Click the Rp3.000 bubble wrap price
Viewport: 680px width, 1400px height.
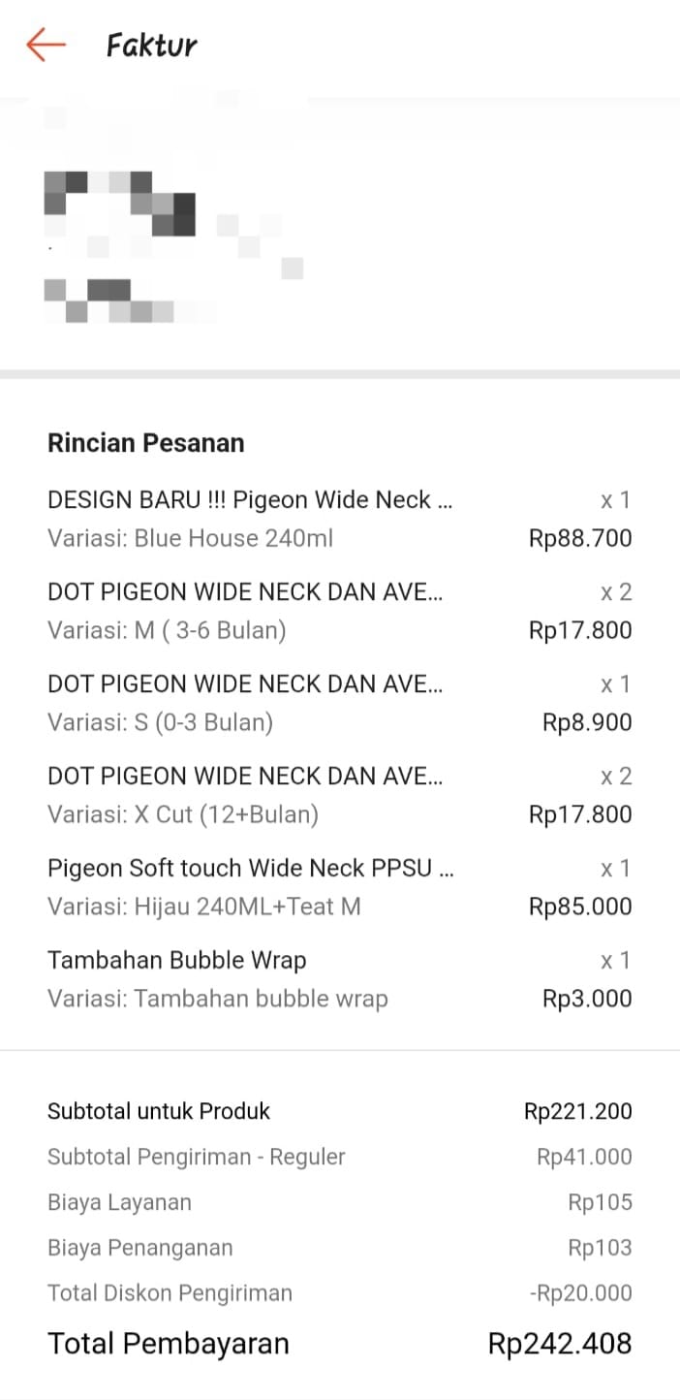587,999
